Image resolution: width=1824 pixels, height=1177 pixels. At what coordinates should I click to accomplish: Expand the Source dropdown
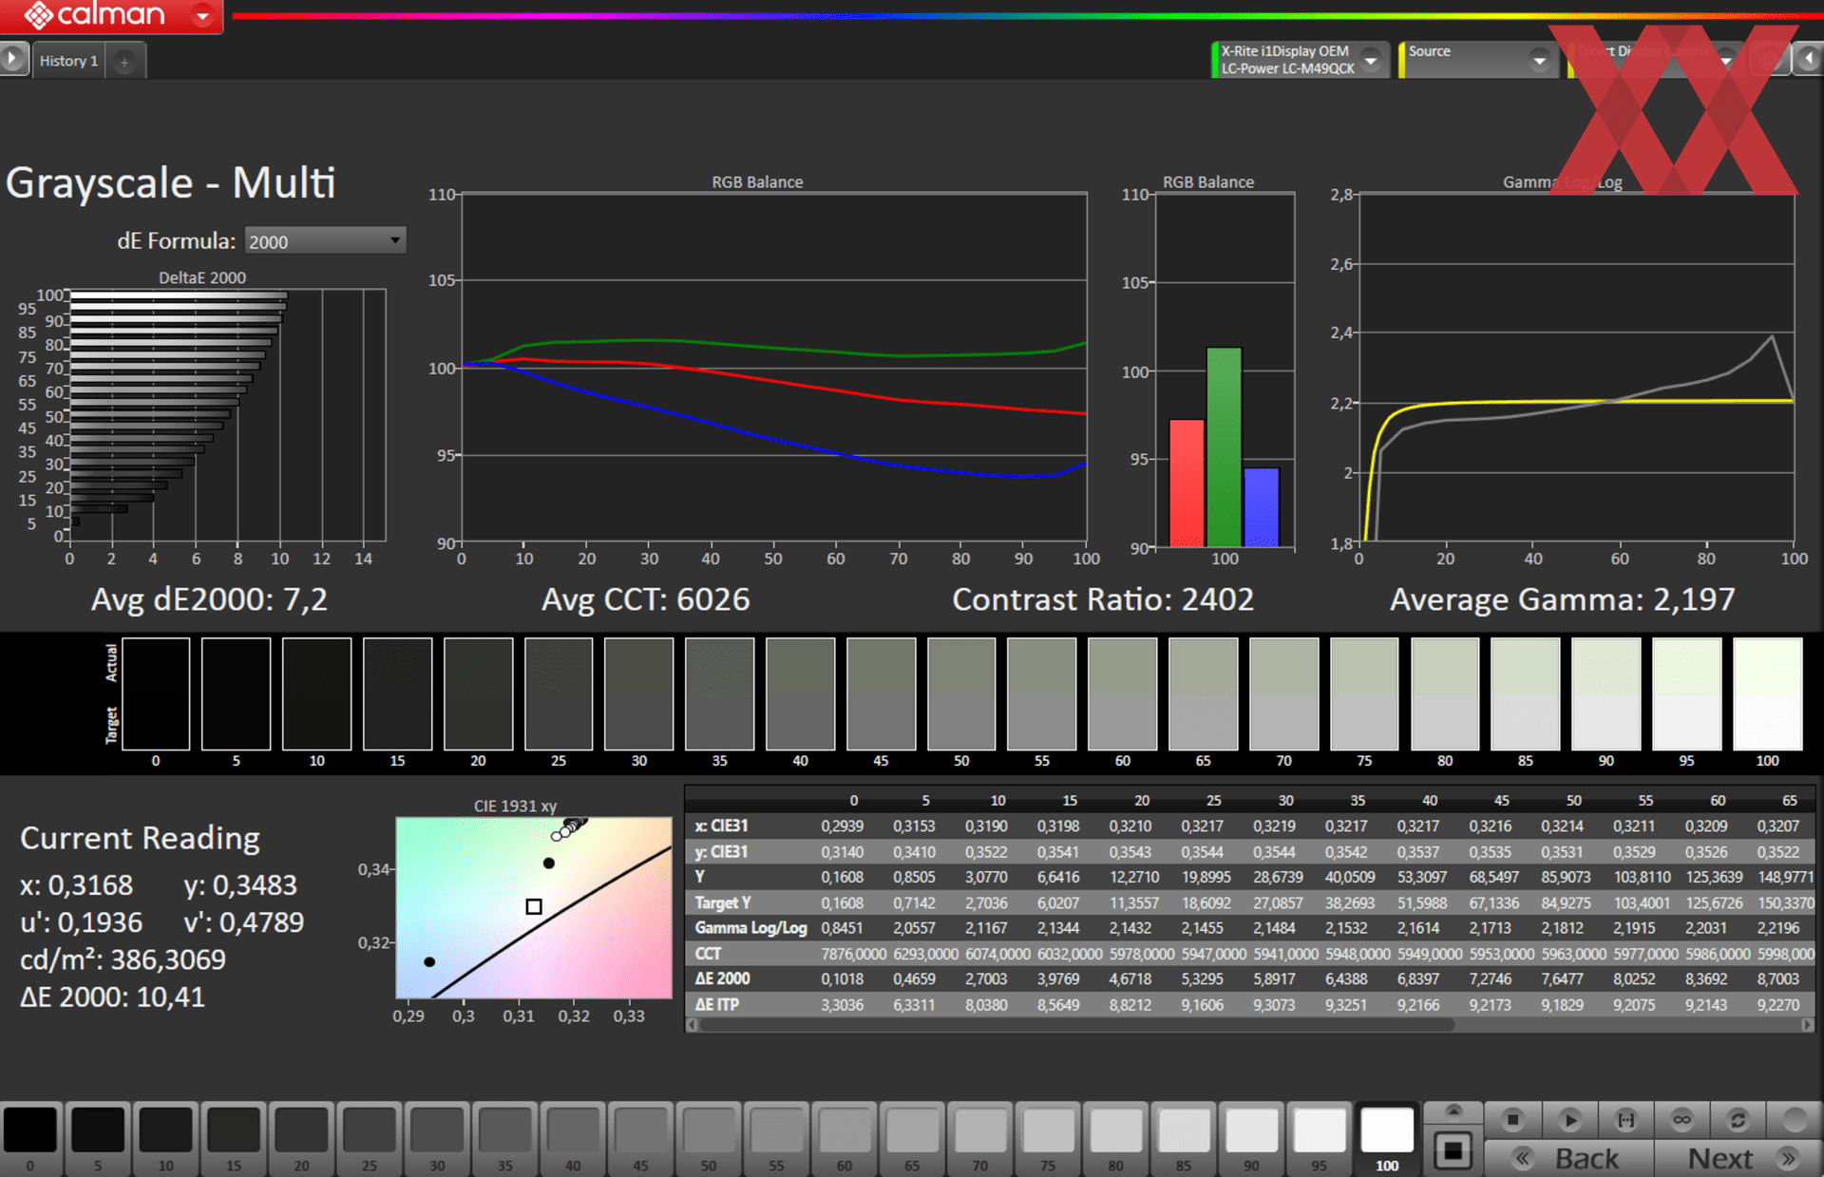pyautogui.click(x=1539, y=60)
